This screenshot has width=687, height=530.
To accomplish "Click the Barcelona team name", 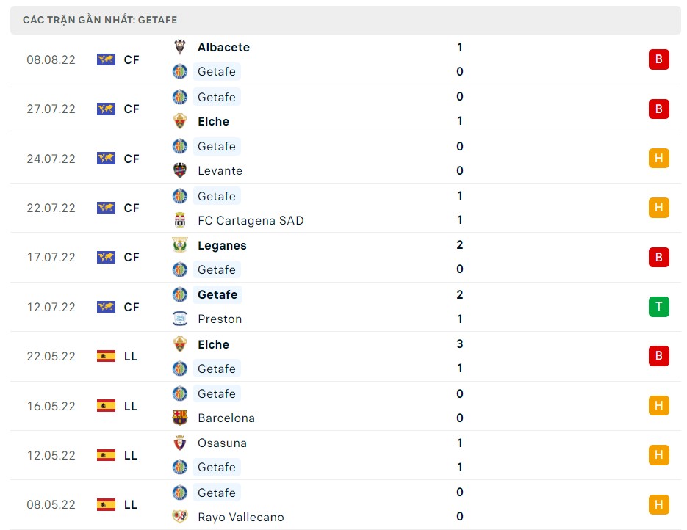I will point(226,418).
